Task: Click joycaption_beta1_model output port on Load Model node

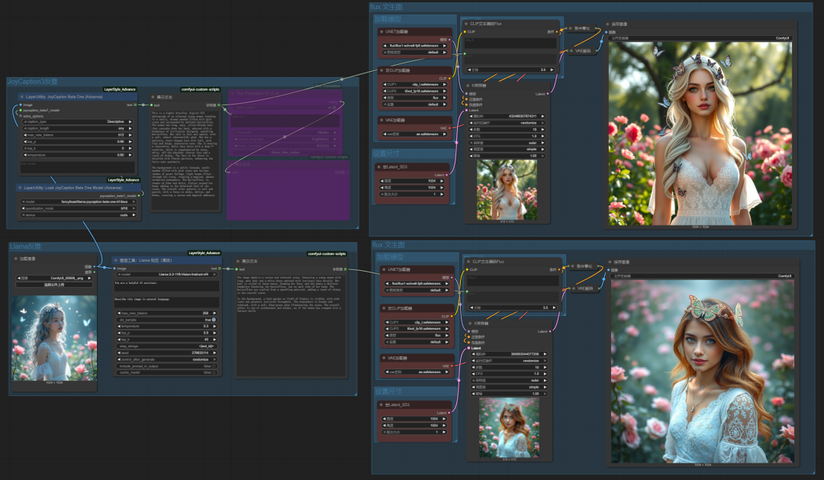Action: 139,195
